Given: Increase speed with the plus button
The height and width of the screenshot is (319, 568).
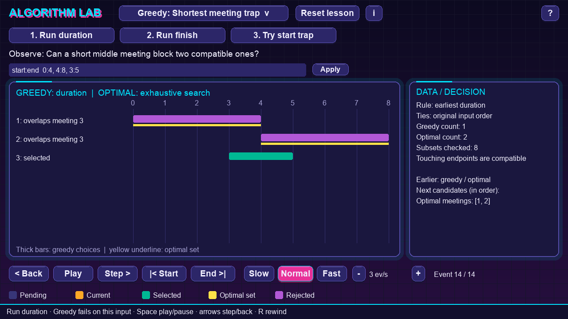Looking at the screenshot, I should click(x=418, y=274).
